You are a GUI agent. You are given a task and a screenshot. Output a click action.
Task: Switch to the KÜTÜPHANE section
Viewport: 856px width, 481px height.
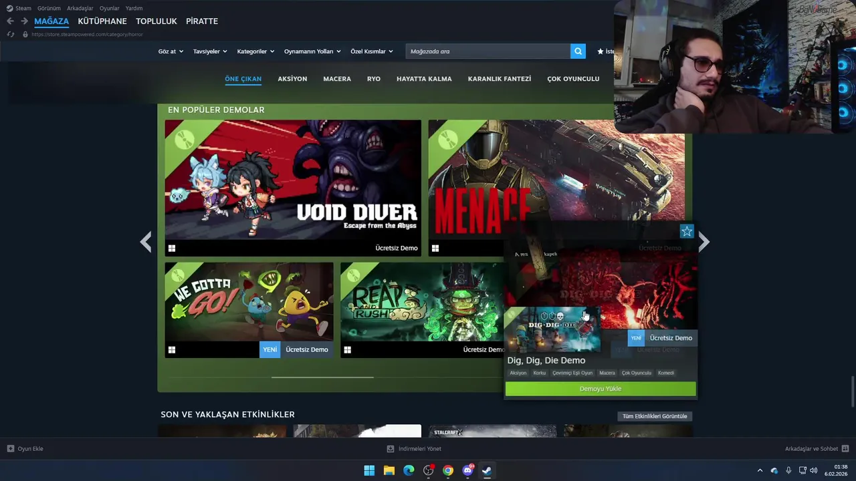pos(102,21)
